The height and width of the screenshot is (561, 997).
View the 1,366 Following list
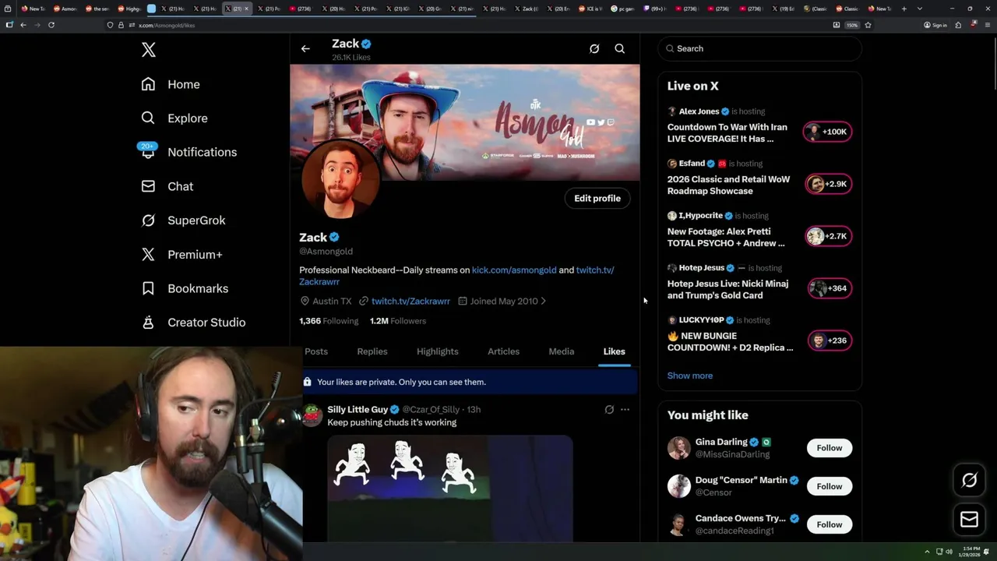coord(329,321)
